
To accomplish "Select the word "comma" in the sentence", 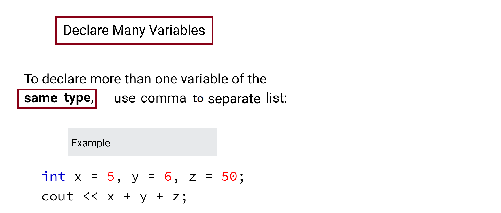I will [164, 98].
